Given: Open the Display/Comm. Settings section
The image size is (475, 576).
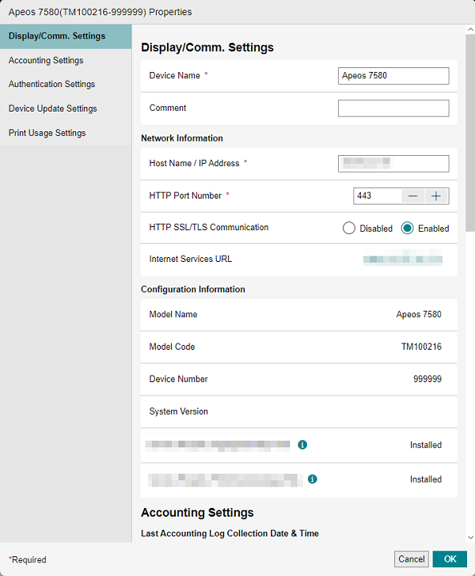Looking at the screenshot, I should (x=66, y=36).
